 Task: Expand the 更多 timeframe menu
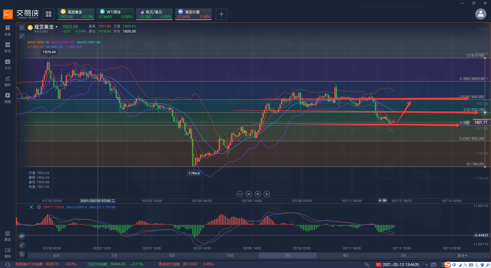point(462,255)
